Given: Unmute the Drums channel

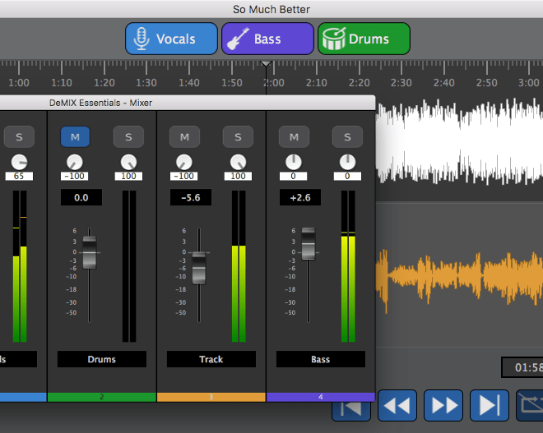Looking at the screenshot, I should click(x=75, y=137).
